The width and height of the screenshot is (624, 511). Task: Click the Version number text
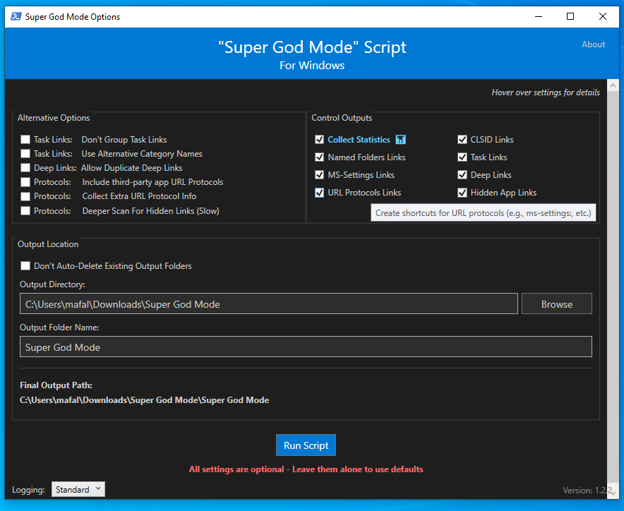[x=587, y=491]
